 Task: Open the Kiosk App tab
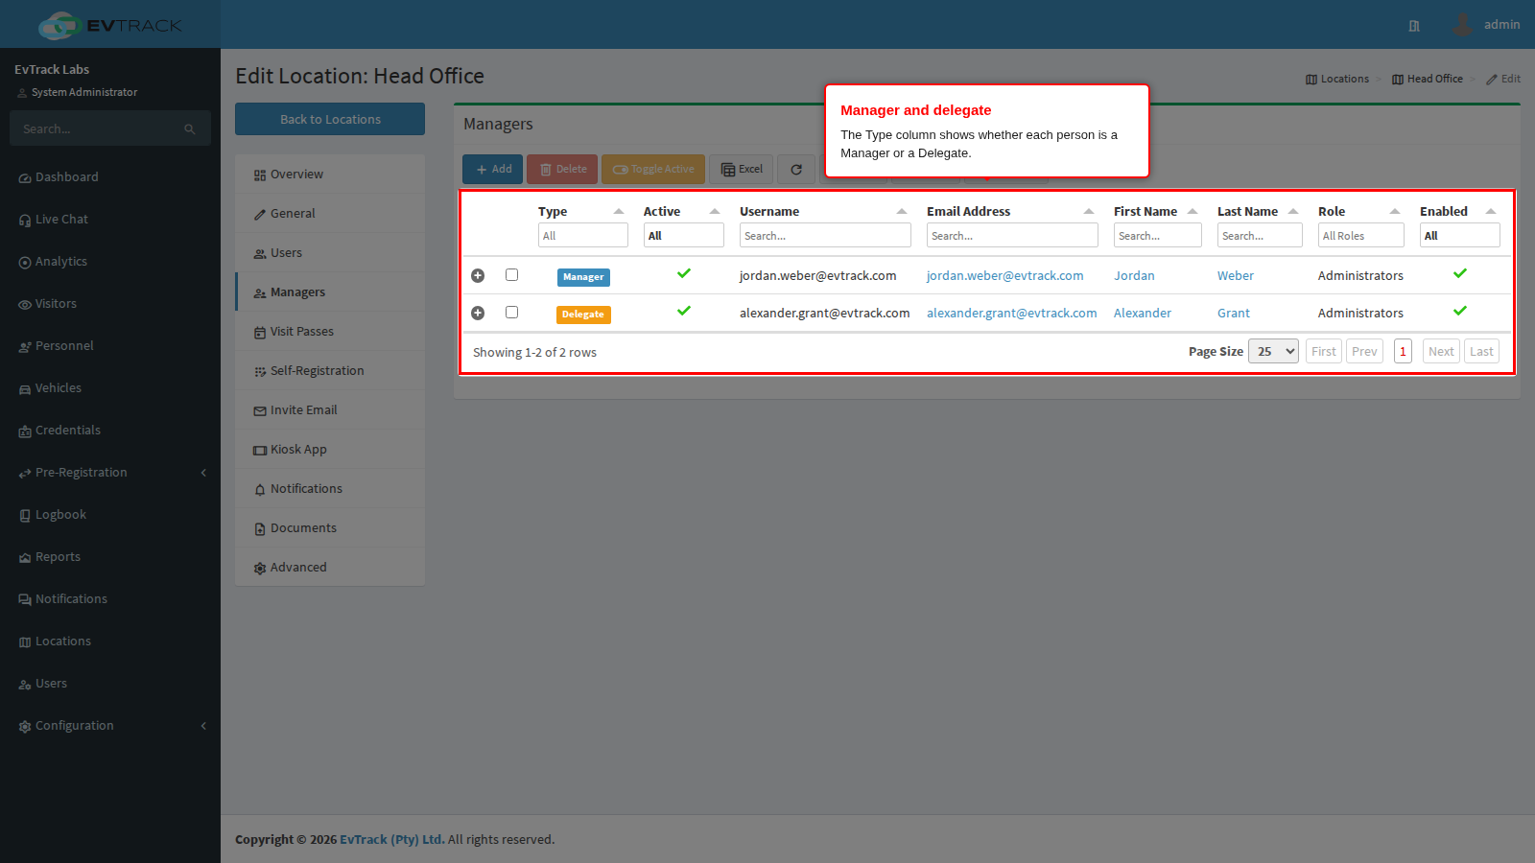point(330,450)
